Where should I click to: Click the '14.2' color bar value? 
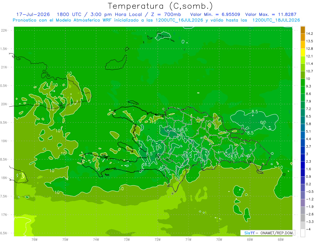(x=309, y=34)
